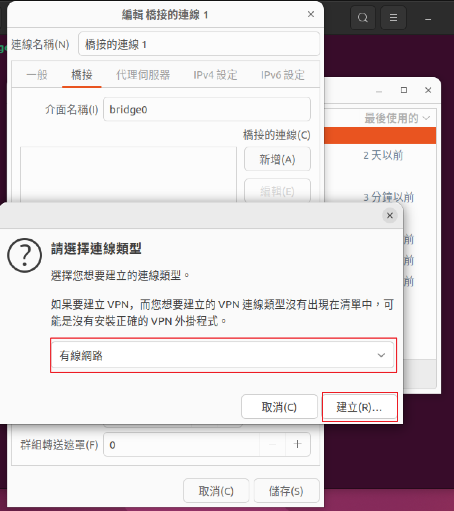Switch to the IPv4 設定 tab
Screen dimensions: 454x511
point(215,75)
